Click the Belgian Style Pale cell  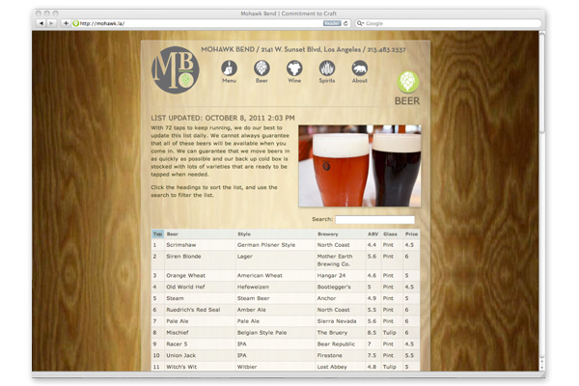pos(262,333)
